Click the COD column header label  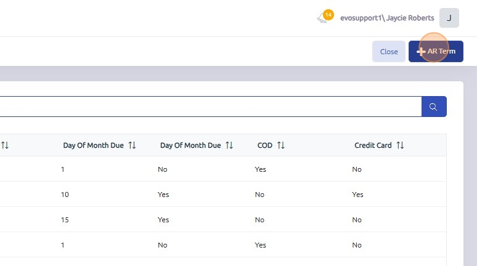coord(264,145)
